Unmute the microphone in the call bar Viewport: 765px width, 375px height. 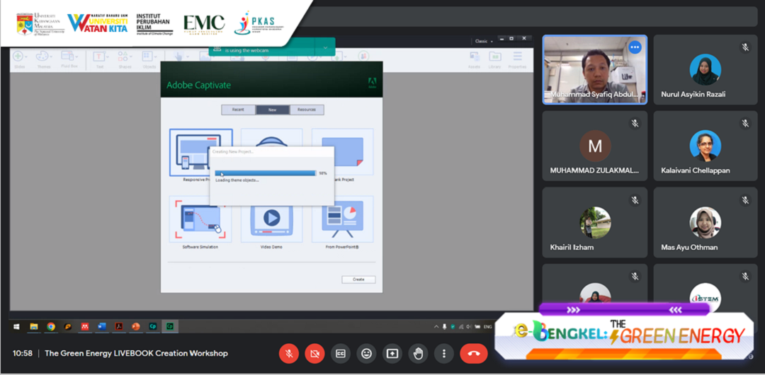289,353
